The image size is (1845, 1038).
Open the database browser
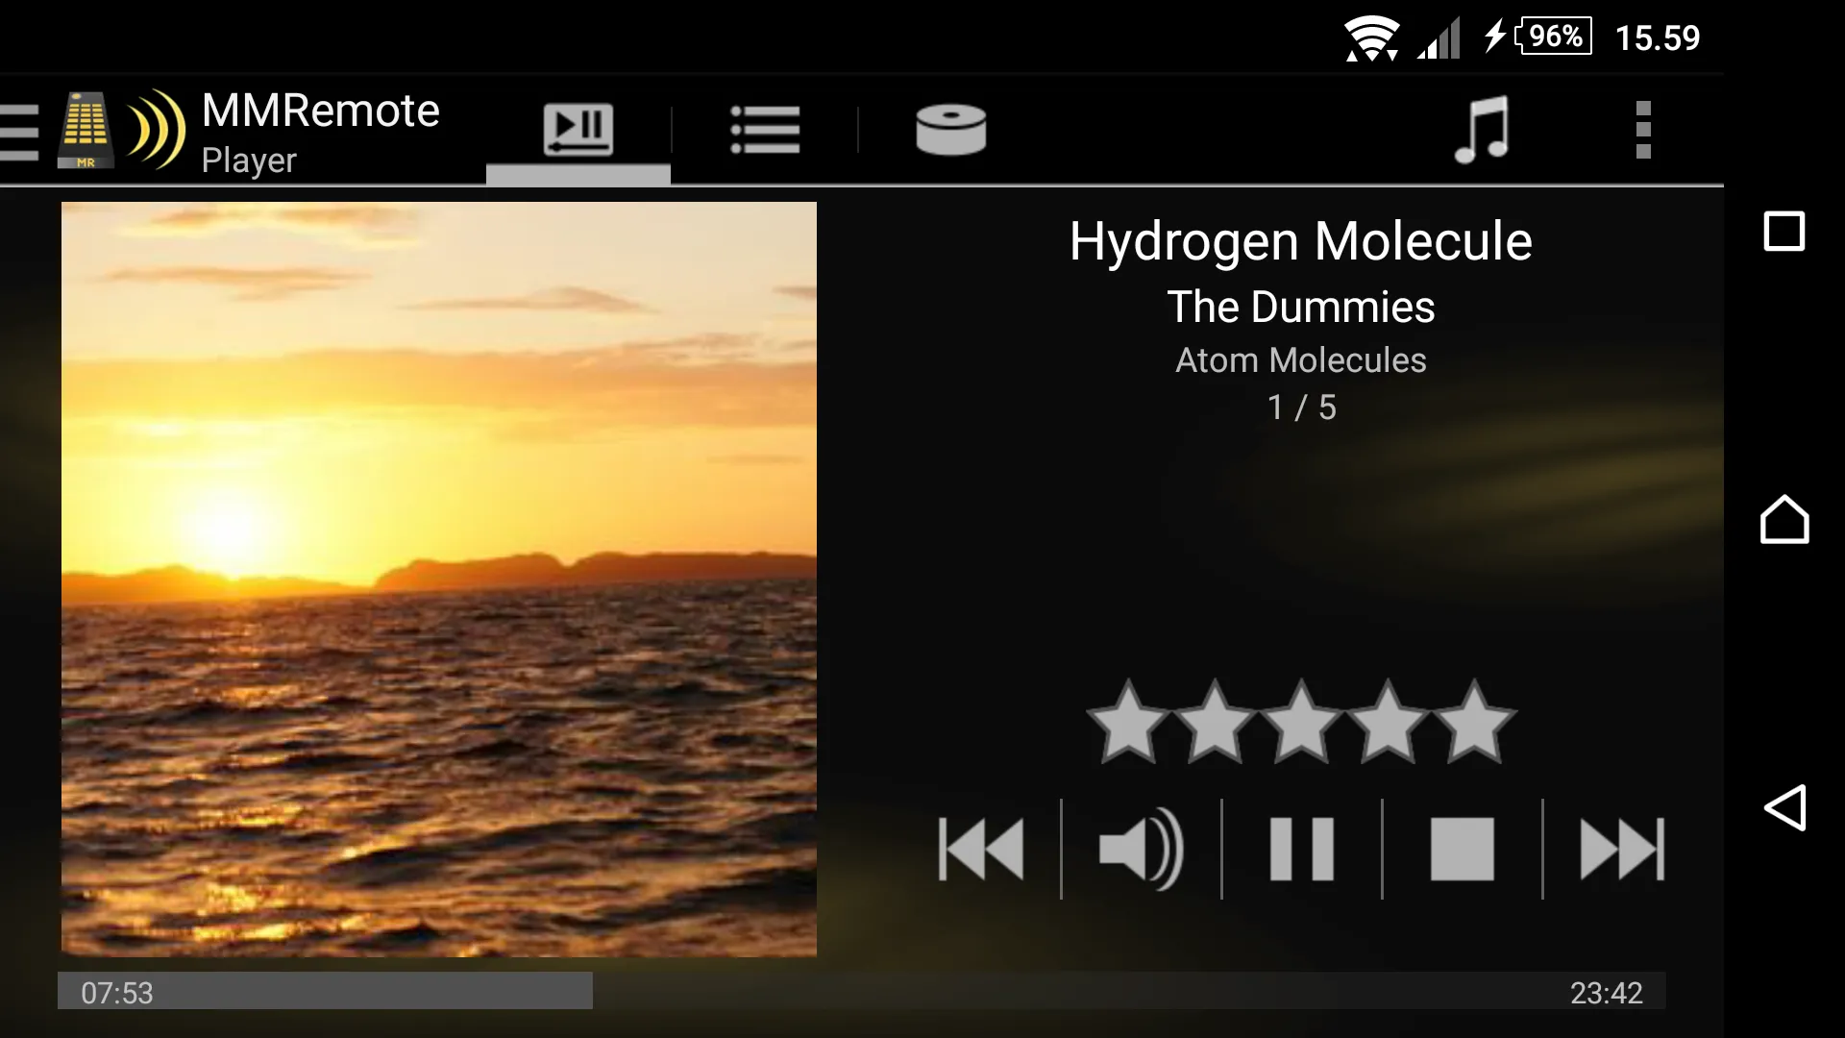(950, 127)
